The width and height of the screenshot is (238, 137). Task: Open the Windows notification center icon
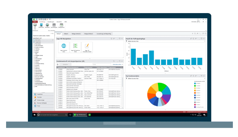click(204, 115)
